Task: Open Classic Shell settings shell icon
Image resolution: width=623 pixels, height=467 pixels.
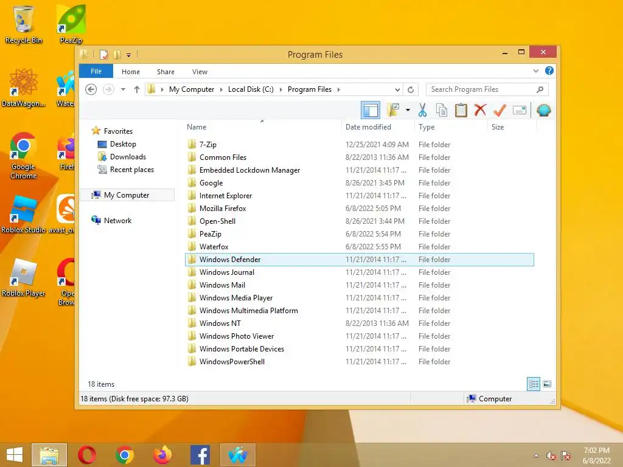Action: coord(543,110)
